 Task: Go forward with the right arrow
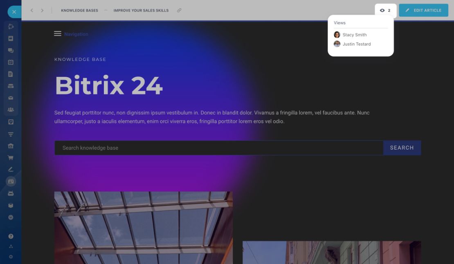42,10
